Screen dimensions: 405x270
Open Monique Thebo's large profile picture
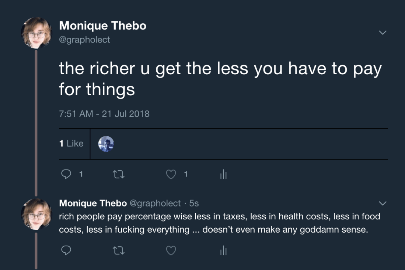click(36, 33)
